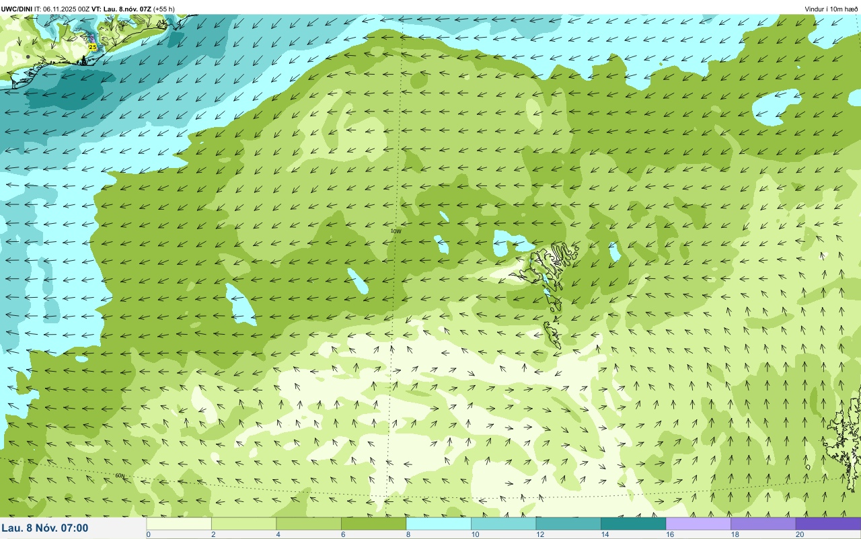Viewport: 861px width, 539px height.
Task: Select the 4–6 green legend swatch
Action: (x=309, y=524)
